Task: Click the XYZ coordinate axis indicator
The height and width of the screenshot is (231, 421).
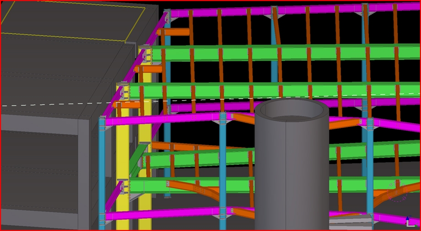Action: 410,221
